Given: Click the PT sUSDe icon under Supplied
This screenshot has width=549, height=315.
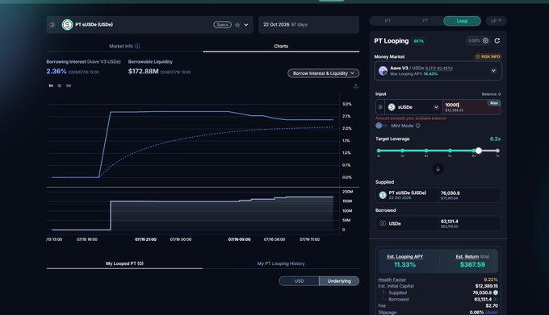Looking at the screenshot, I should pyautogui.click(x=383, y=195).
